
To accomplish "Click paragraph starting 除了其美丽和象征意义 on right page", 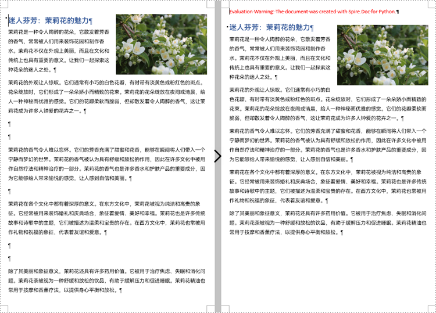I will (x=328, y=223).
